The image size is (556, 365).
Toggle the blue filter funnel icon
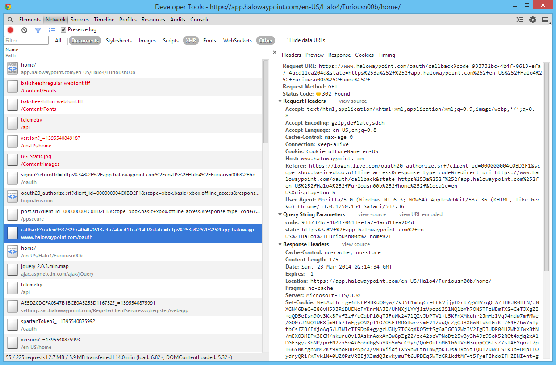pos(38,30)
